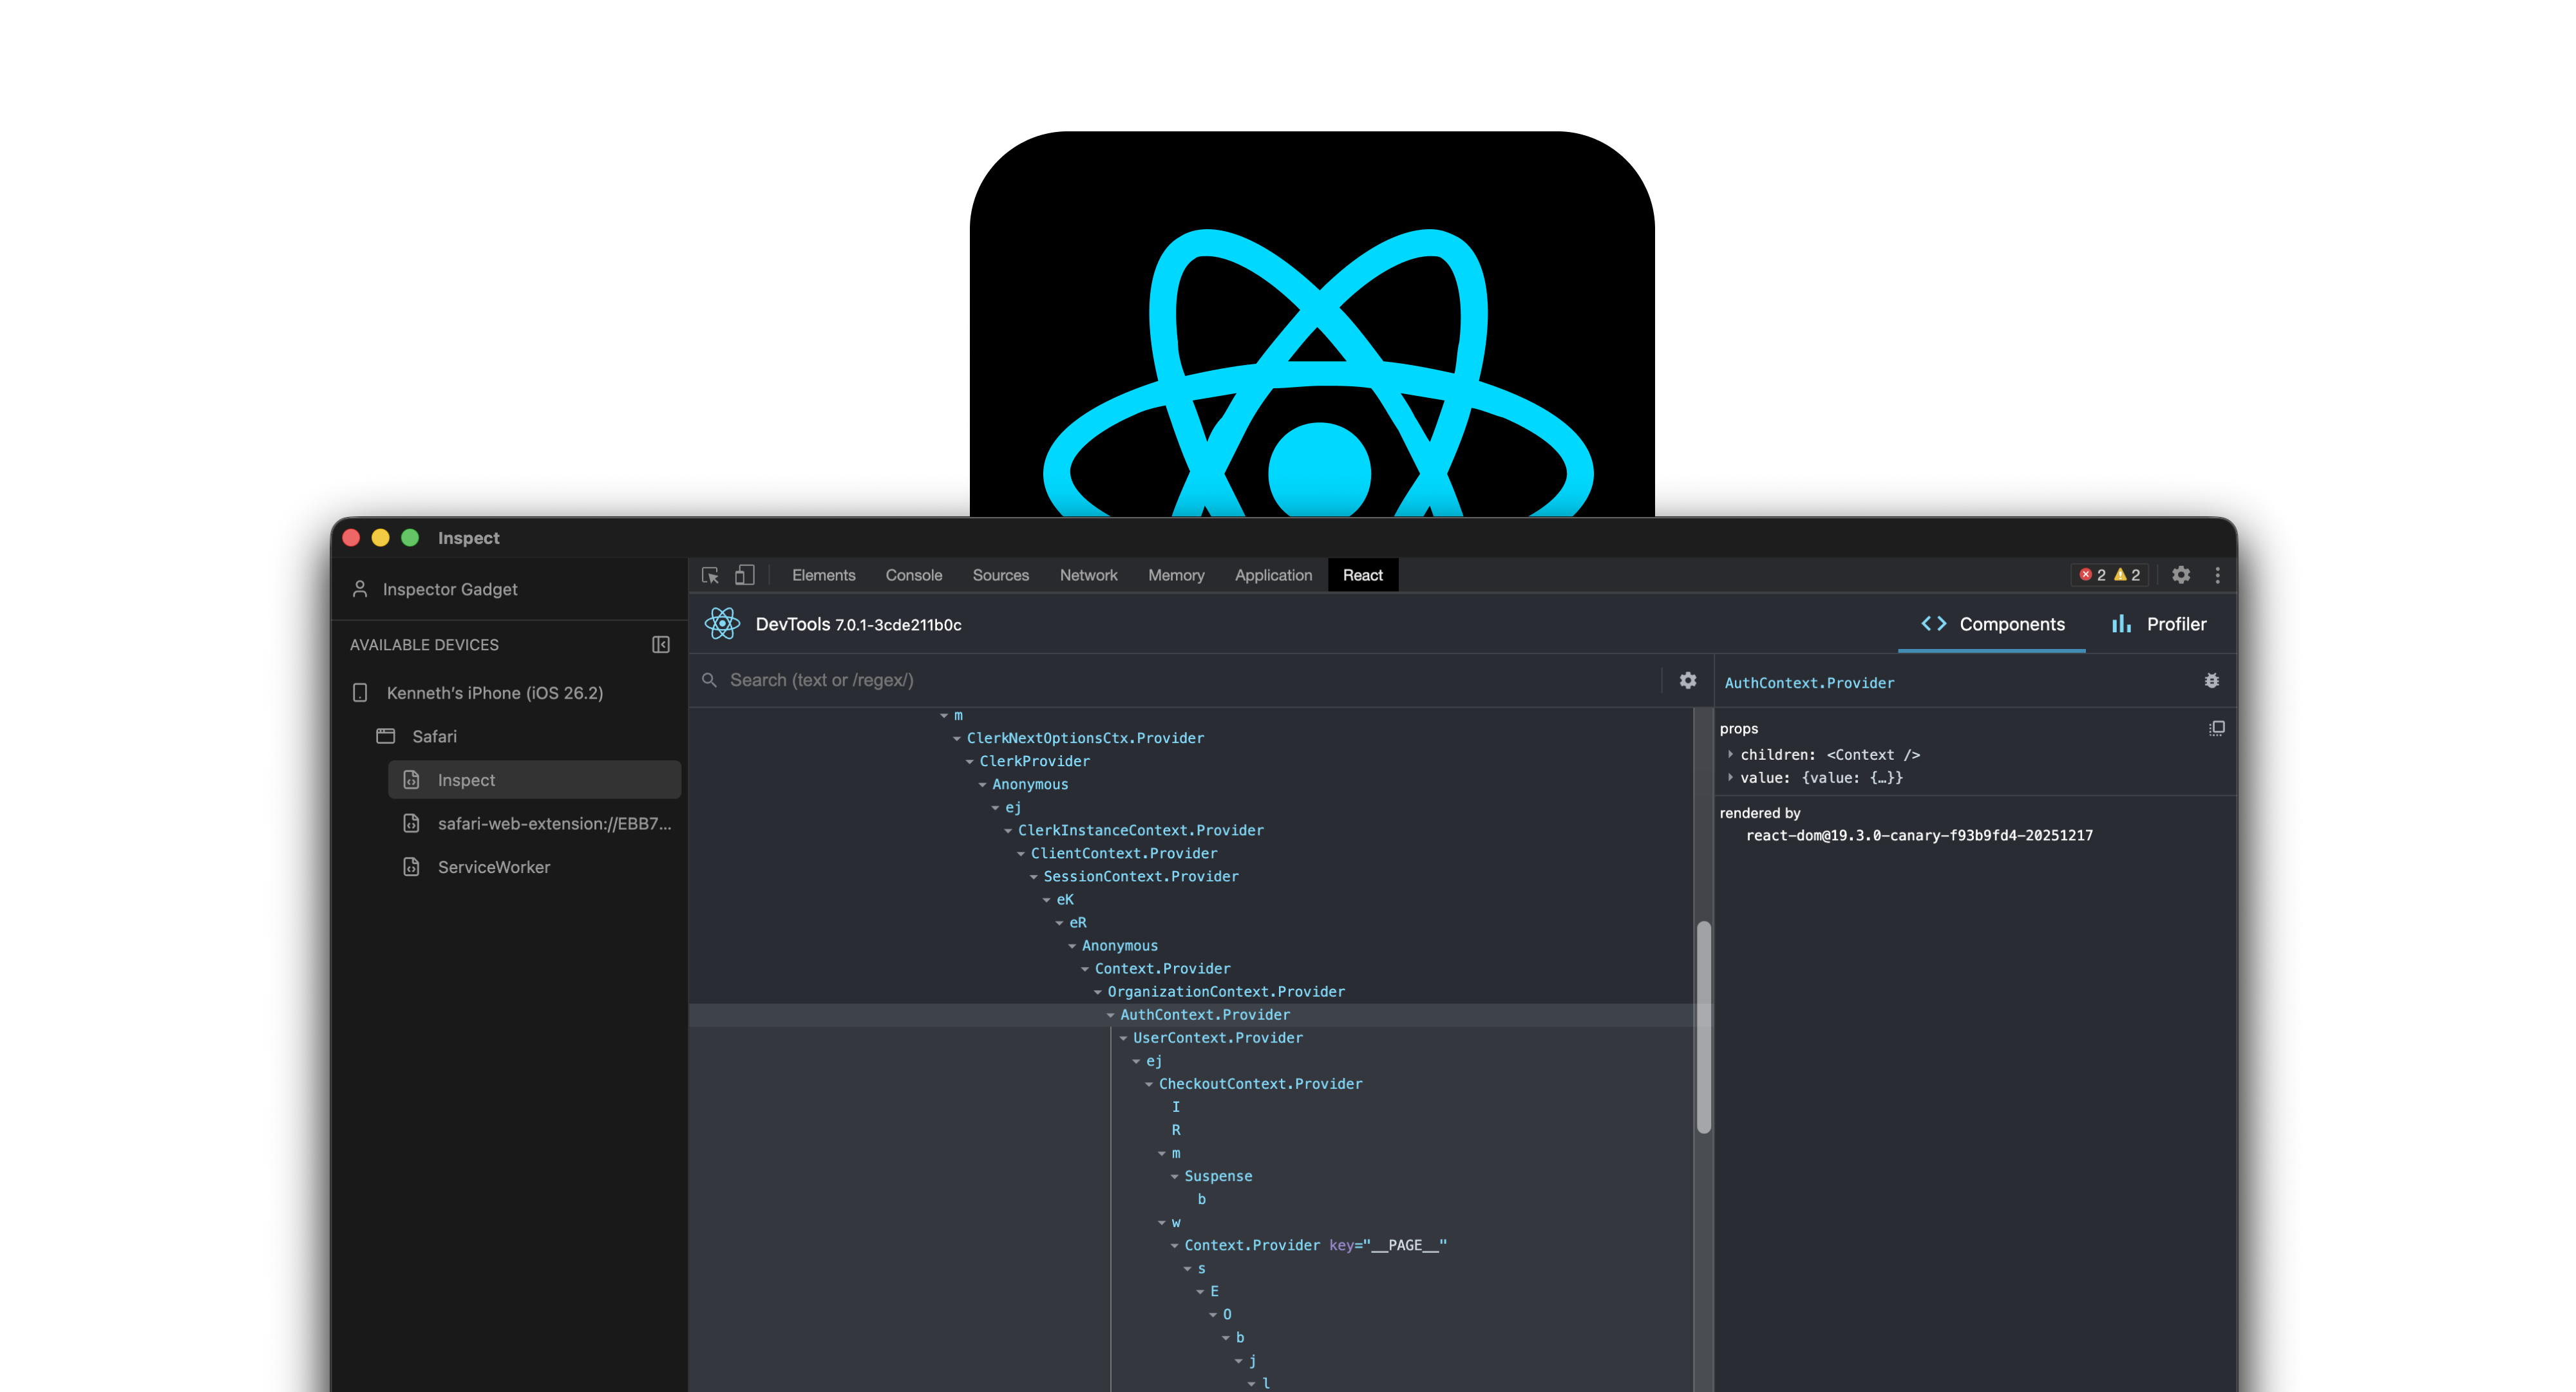Click the error and warning counter badge
This screenshot has height=1392, width=2576.
click(2109, 575)
